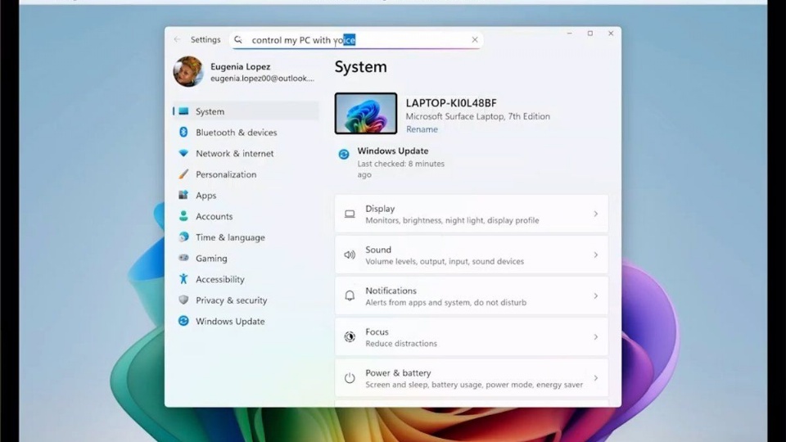Click the Windows Update sidebar icon
The height and width of the screenshot is (442, 786).
coord(183,321)
